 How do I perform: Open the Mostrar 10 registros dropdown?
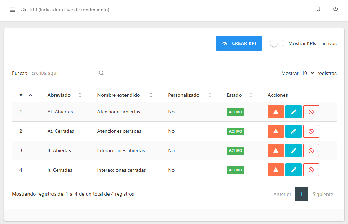pyautogui.click(x=308, y=73)
